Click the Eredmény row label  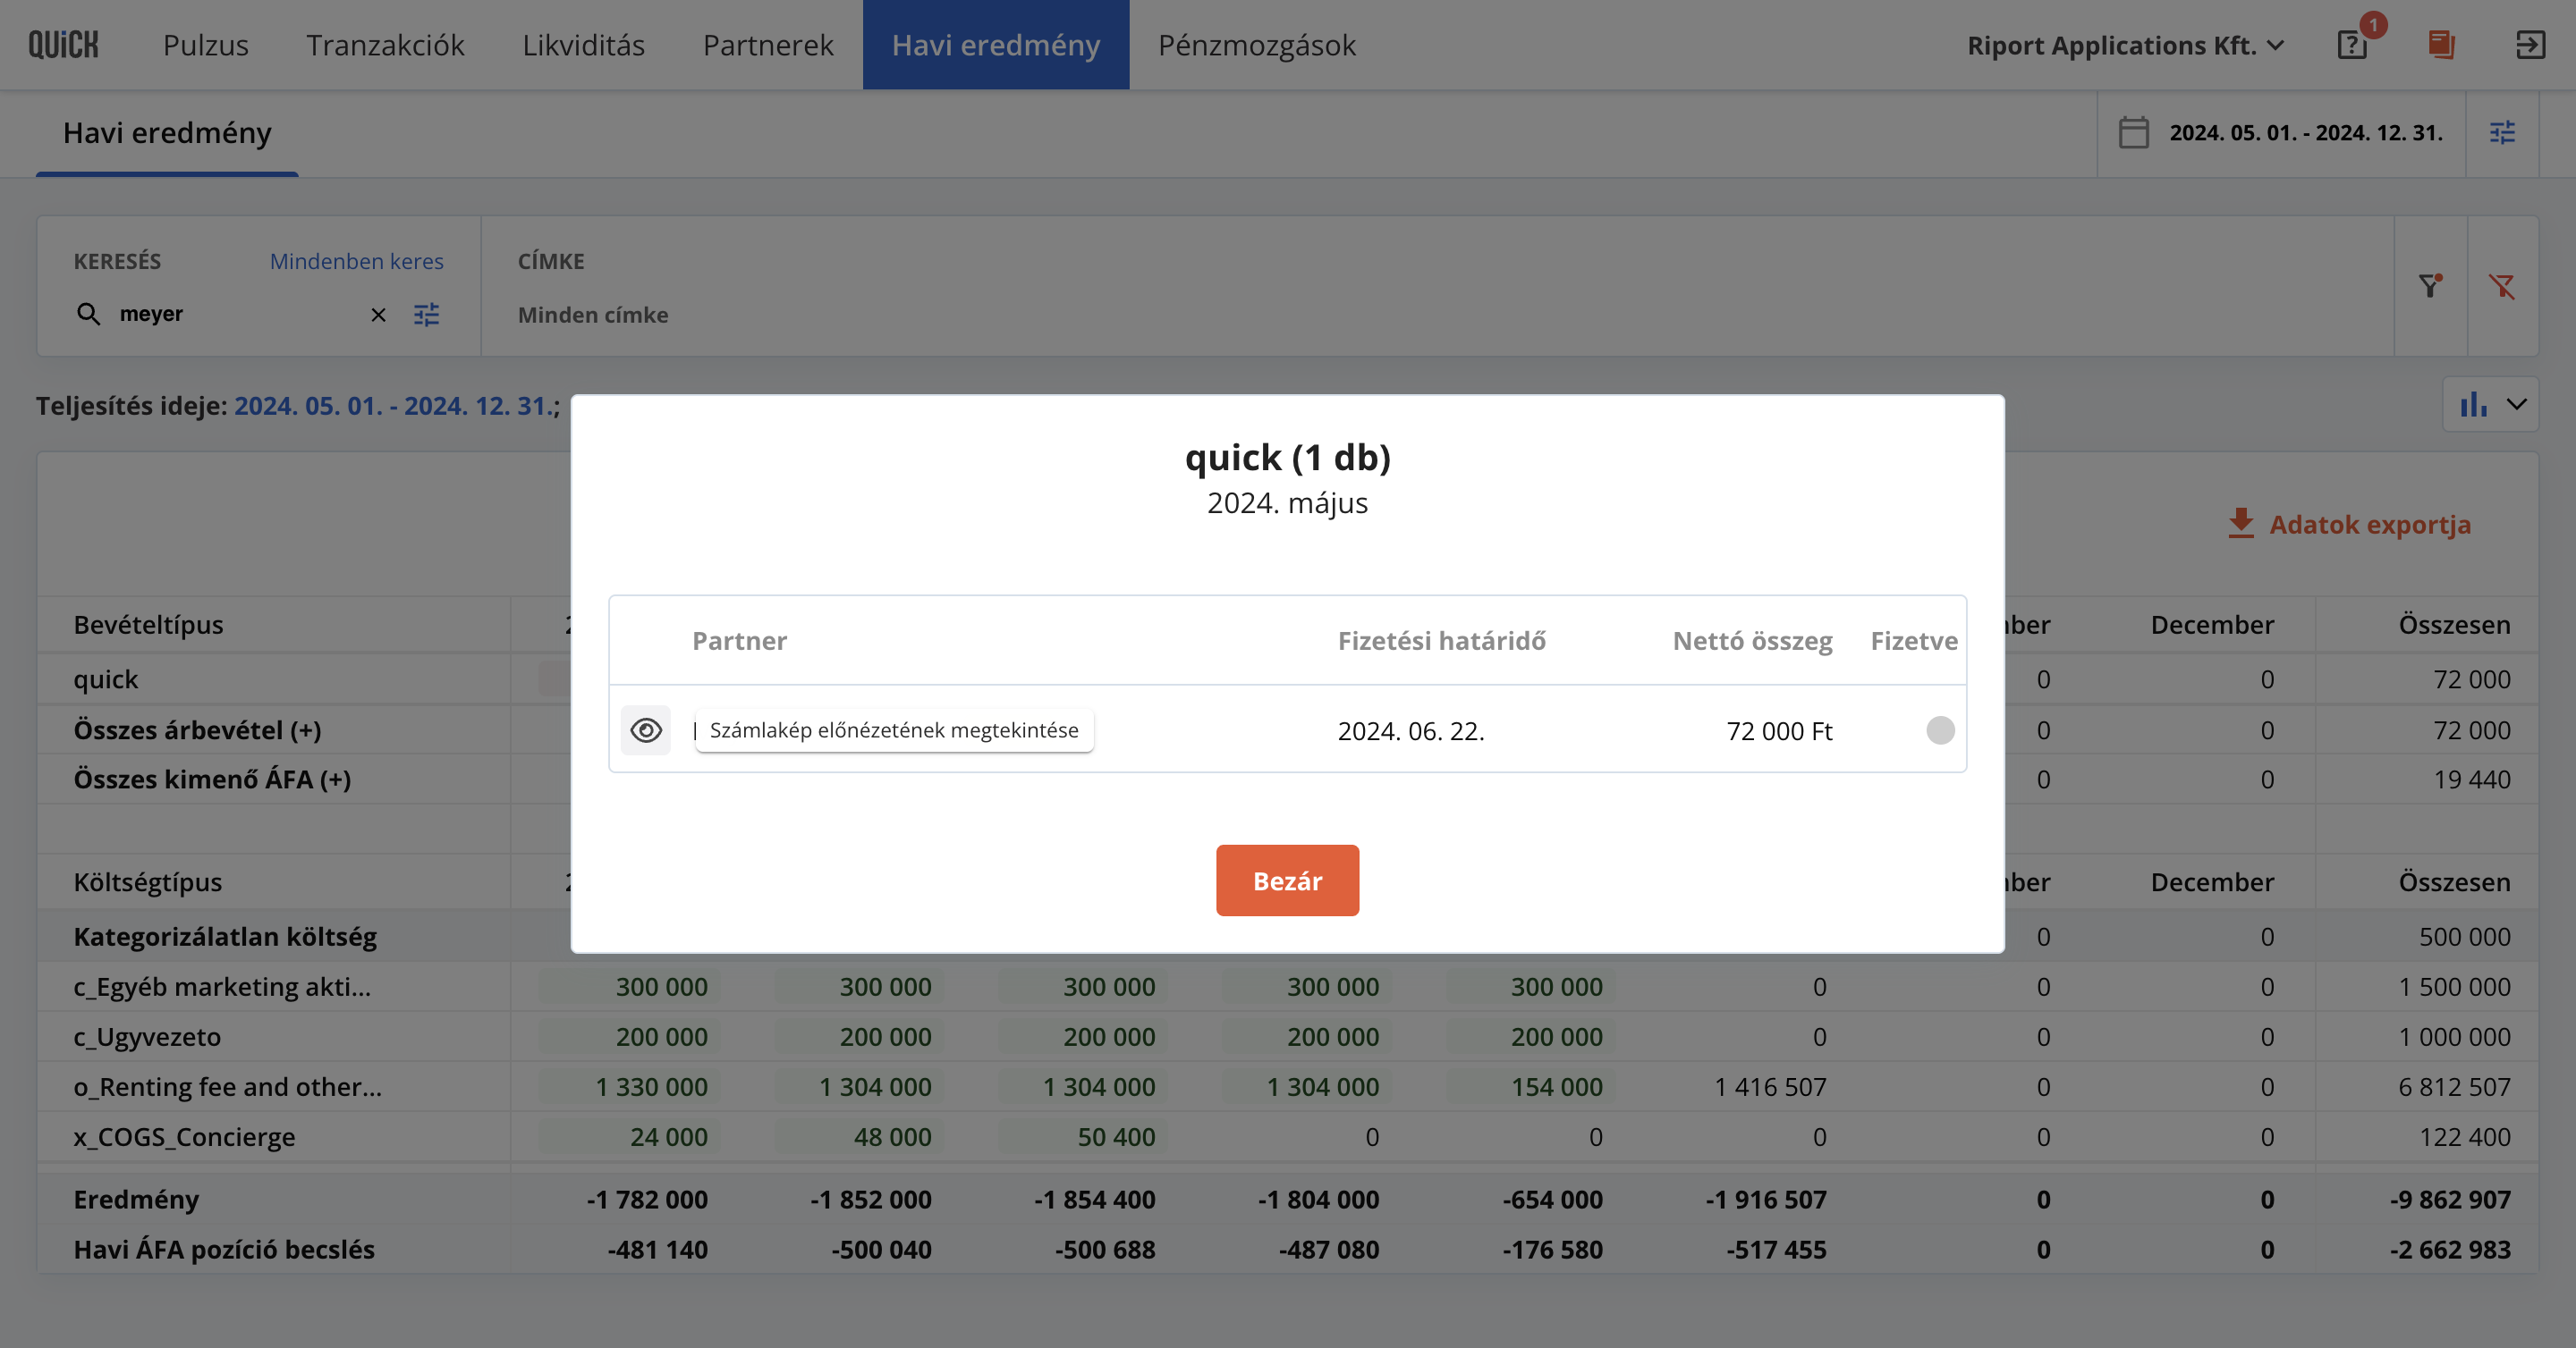point(136,1199)
